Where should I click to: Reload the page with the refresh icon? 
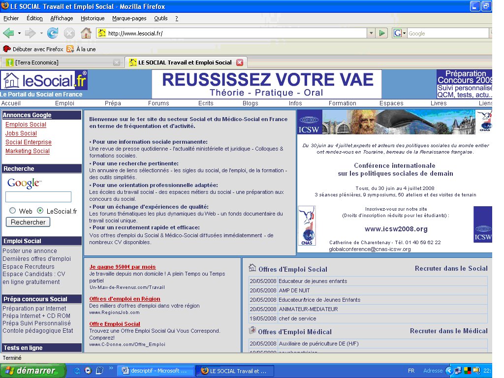coord(53,33)
